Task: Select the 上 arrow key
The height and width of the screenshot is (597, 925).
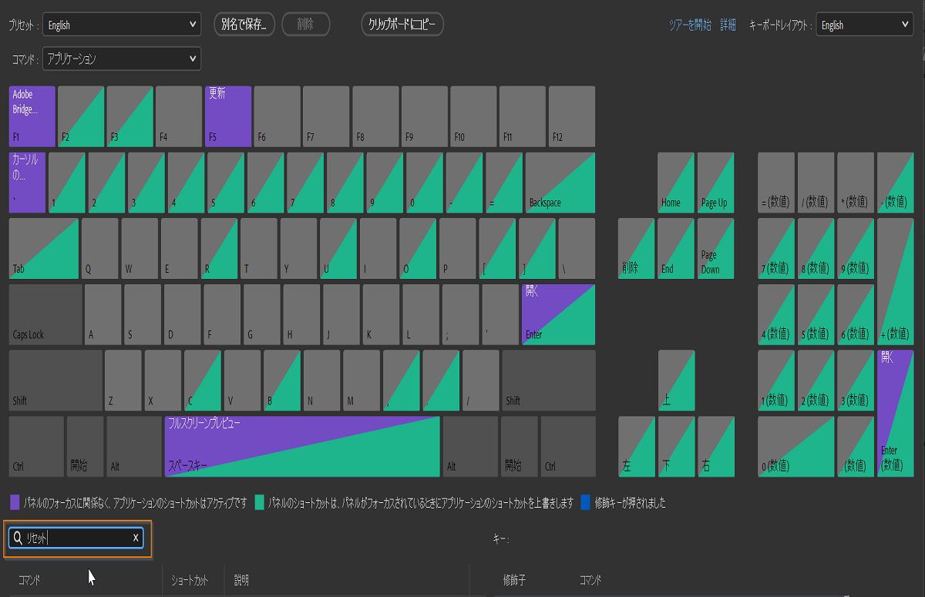Action: click(677, 381)
